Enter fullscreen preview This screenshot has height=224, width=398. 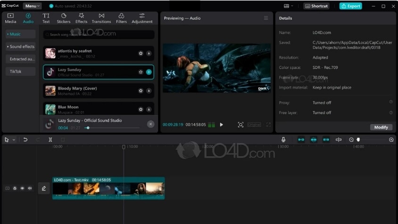point(268,124)
